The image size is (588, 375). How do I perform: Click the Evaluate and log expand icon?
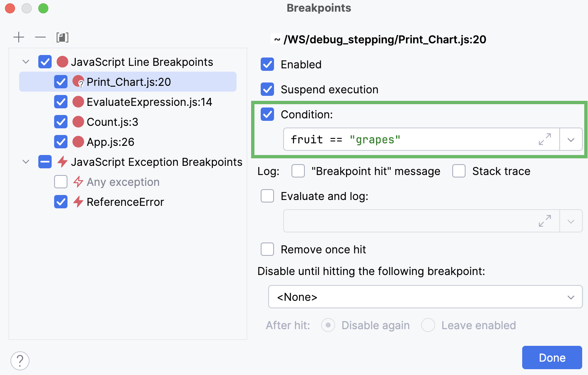[545, 221]
